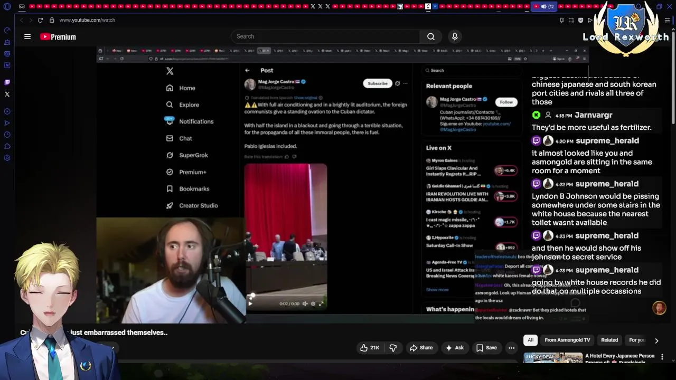Screen dimensions: 676x380
Task: Go back using the browser back arrow
Action: tap(21, 20)
